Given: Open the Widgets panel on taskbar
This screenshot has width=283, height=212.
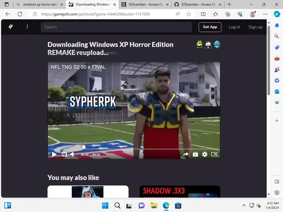Looking at the screenshot, I should tap(8, 205).
